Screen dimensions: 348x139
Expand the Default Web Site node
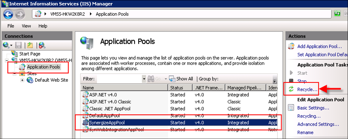point(22,80)
